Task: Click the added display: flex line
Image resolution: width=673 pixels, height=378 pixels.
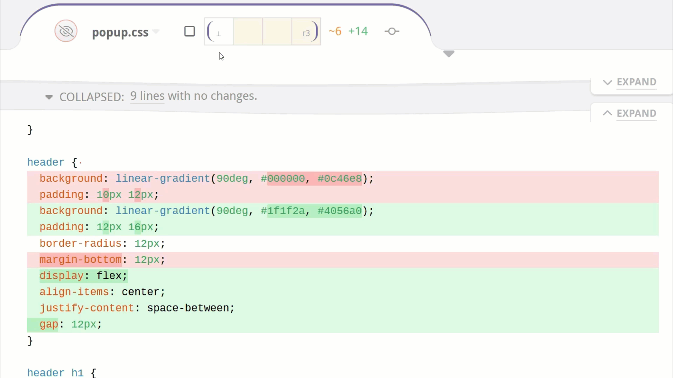Action: (x=83, y=276)
